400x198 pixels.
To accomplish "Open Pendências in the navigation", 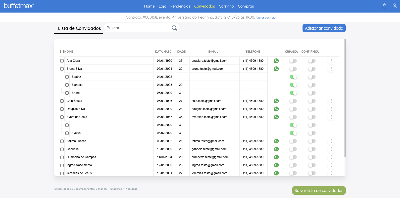I will pyautogui.click(x=180, y=6).
